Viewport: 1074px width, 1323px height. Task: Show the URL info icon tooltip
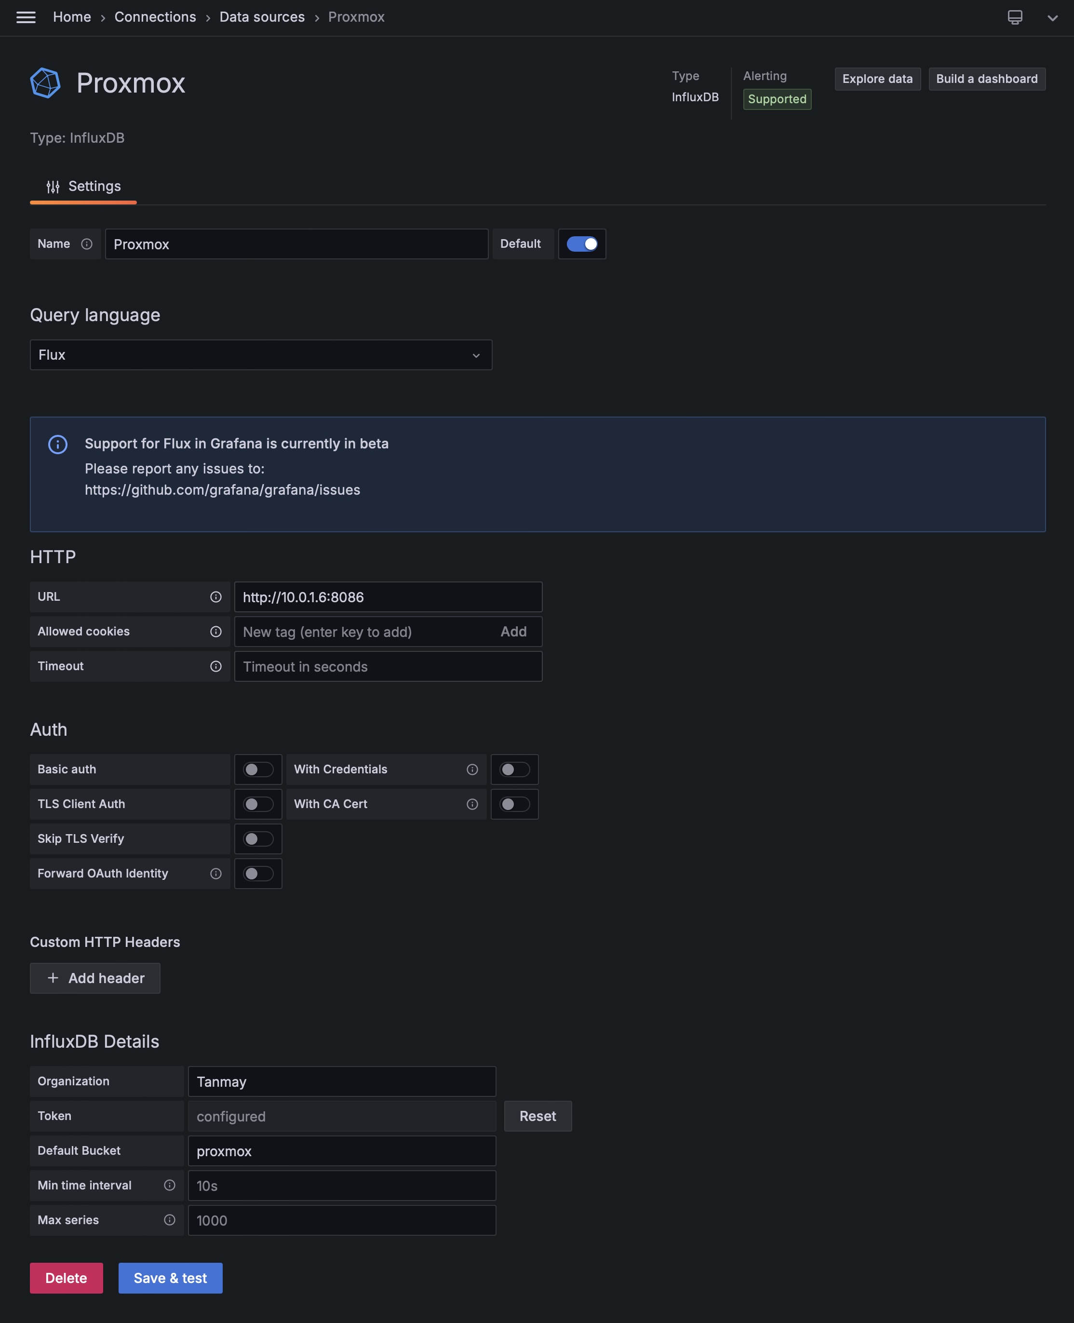(215, 596)
